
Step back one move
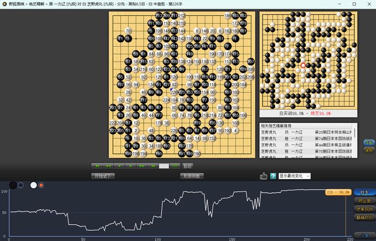(119, 166)
